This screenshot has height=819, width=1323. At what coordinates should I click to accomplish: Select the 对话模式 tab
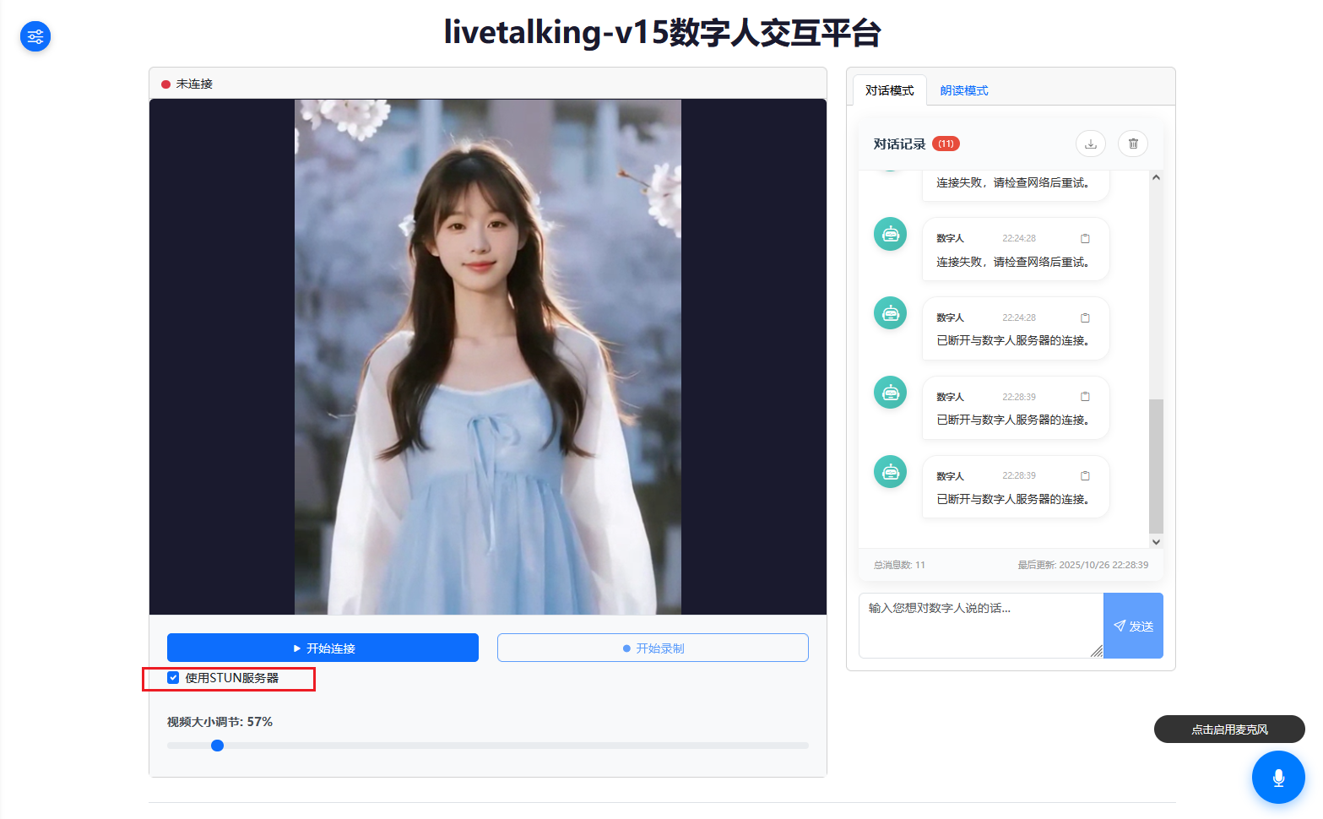pyautogui.click(x=889, y=90)
